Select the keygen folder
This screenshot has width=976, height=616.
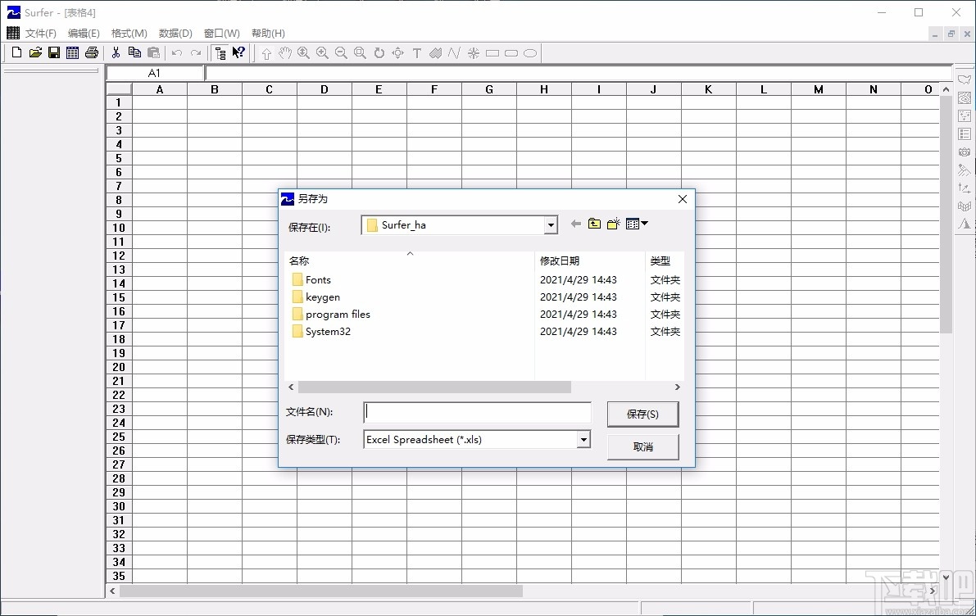click(315, 297)
